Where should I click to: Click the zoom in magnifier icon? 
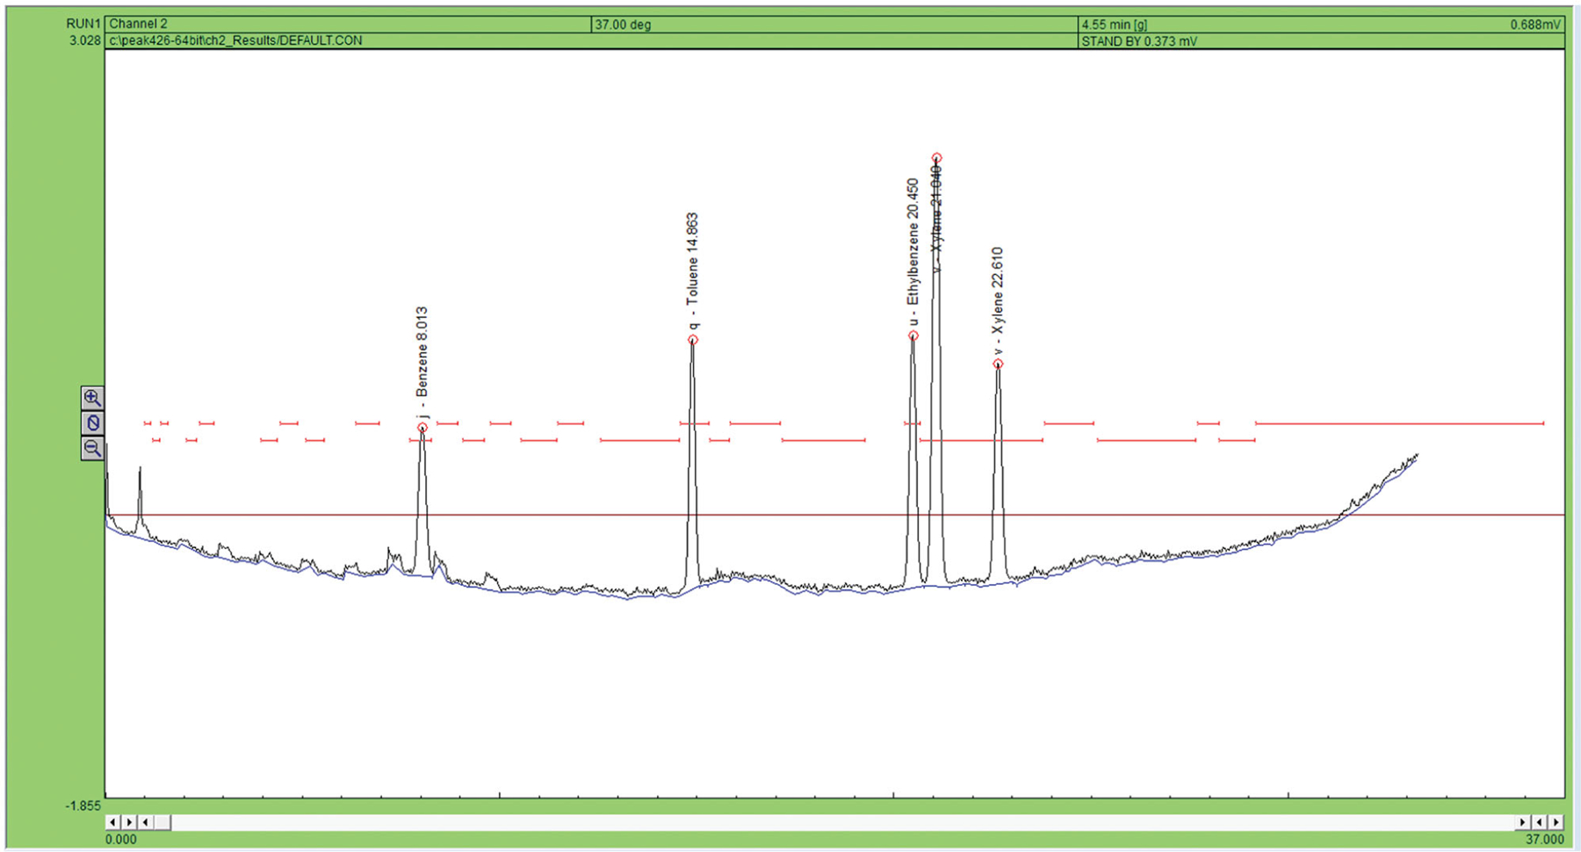(x=92, y=398)
